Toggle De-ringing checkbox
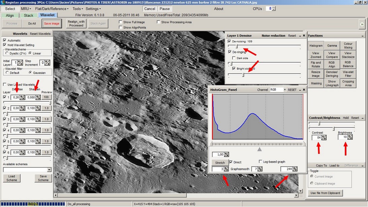 (x=230, y=52)
